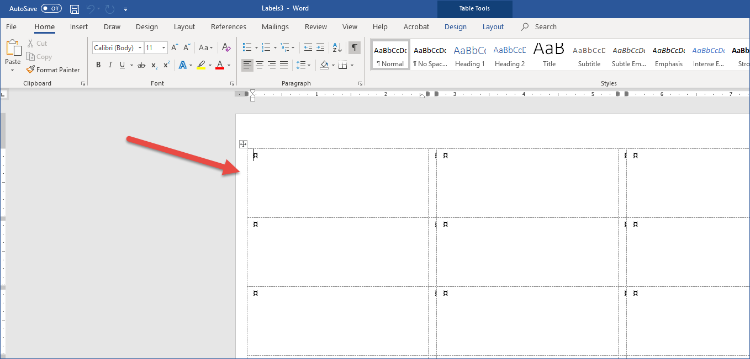Click the Increase Indent icon
Screen dimensions: 750x359
(x=321, y=48)
